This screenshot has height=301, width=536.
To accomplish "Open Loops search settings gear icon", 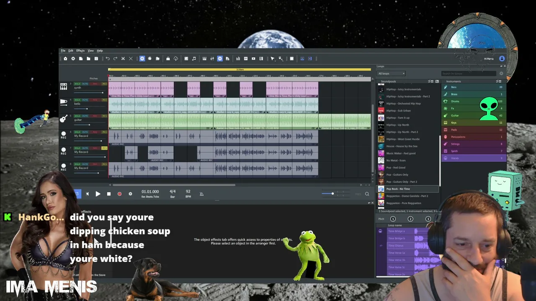I will [x=501, y=74].
